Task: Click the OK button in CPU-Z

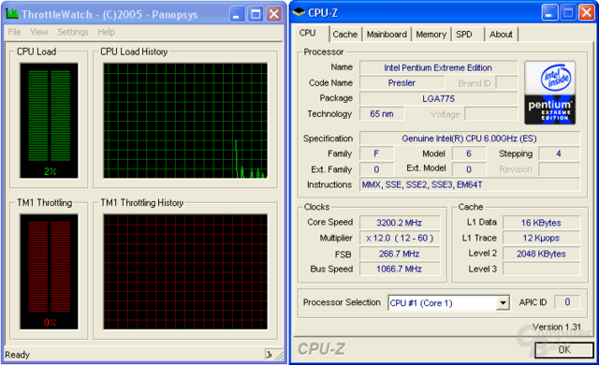Action: pos(563,350)
